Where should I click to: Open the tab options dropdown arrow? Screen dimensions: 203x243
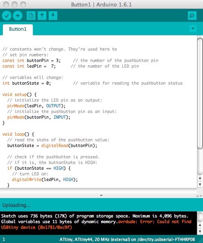click(x=193, y=28)
